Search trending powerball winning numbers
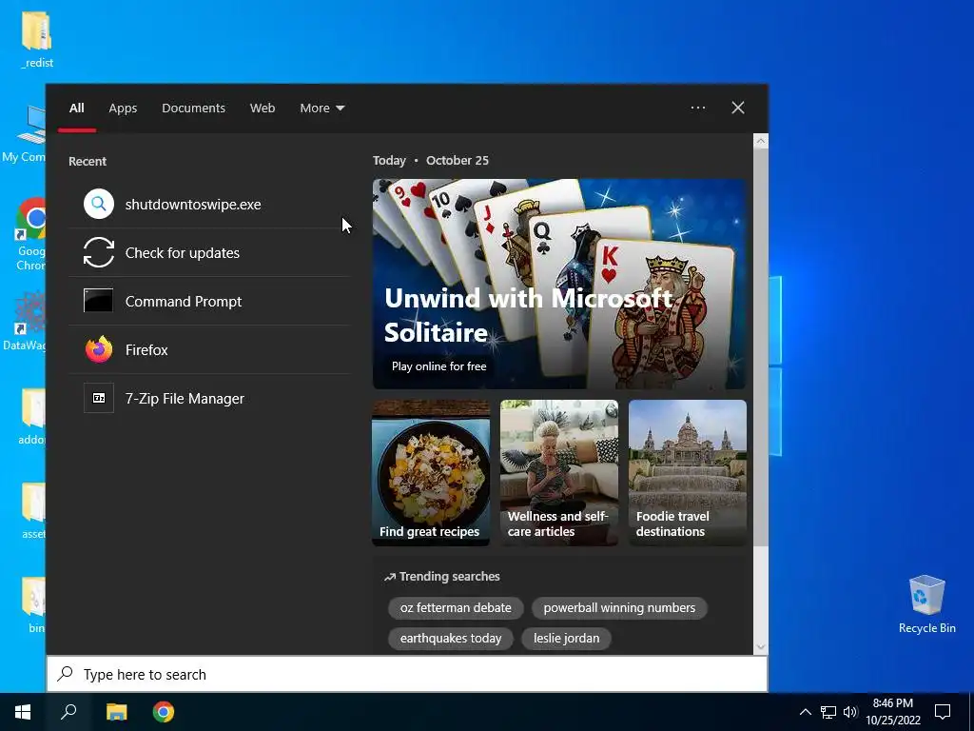This screenshot has height=731, width=974. [619, 607]
